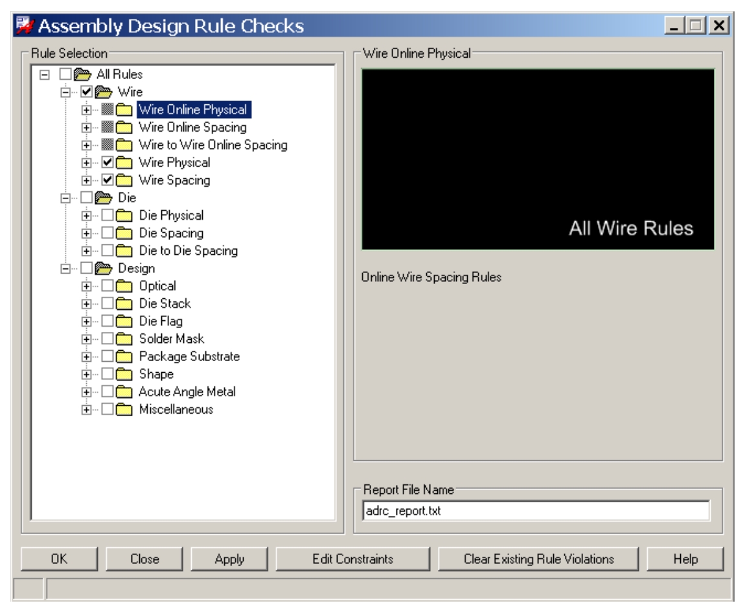745x612 pixels.
Task: Enable the Die Physical checkbox
Action: click(108, 216)
